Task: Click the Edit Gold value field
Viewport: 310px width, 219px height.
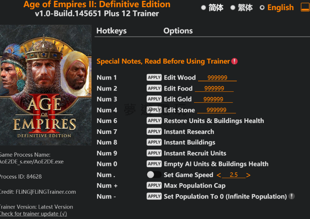Action: (213, 99)
